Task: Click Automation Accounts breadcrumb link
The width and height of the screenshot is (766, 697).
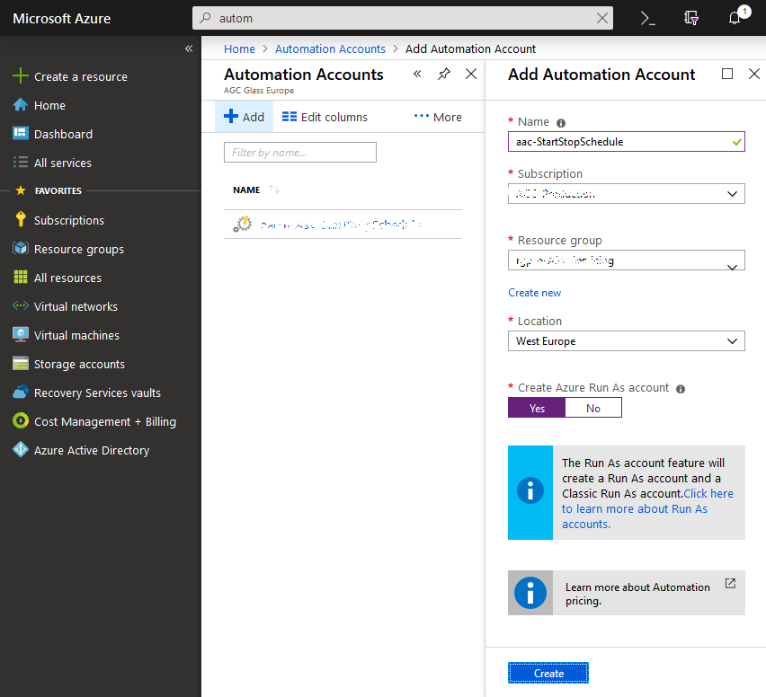Action: point(330,49)
